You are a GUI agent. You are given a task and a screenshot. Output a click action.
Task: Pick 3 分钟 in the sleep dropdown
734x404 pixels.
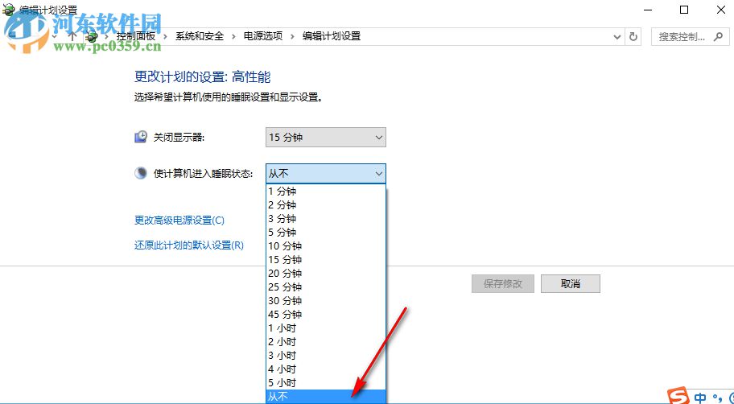(326, 219)
